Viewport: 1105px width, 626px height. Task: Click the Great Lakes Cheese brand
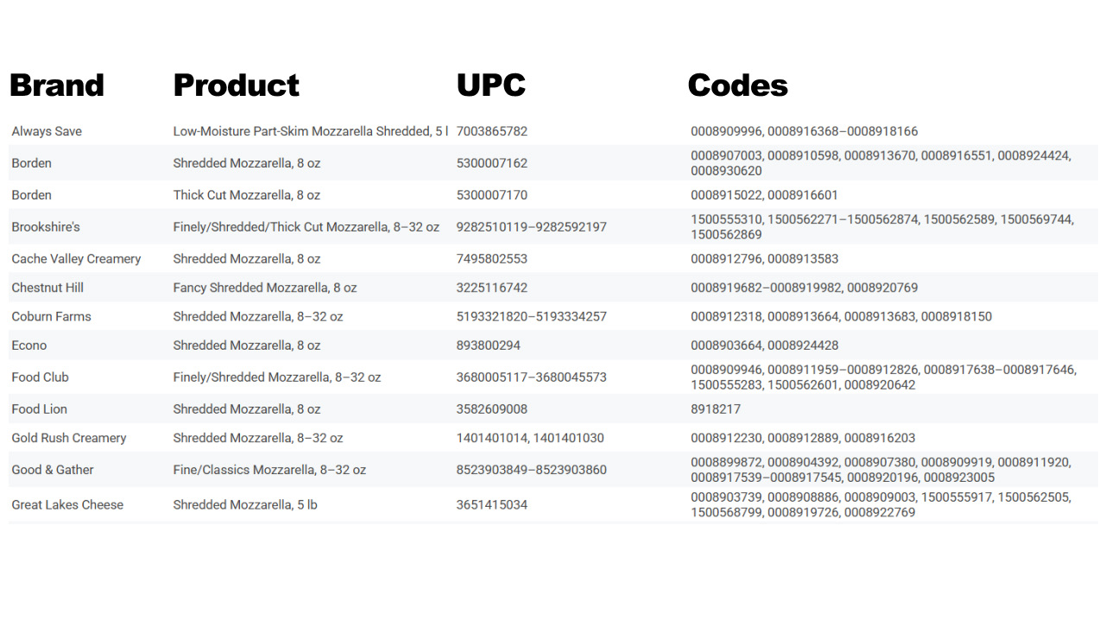pyautogui.click(x=67, y=505)
